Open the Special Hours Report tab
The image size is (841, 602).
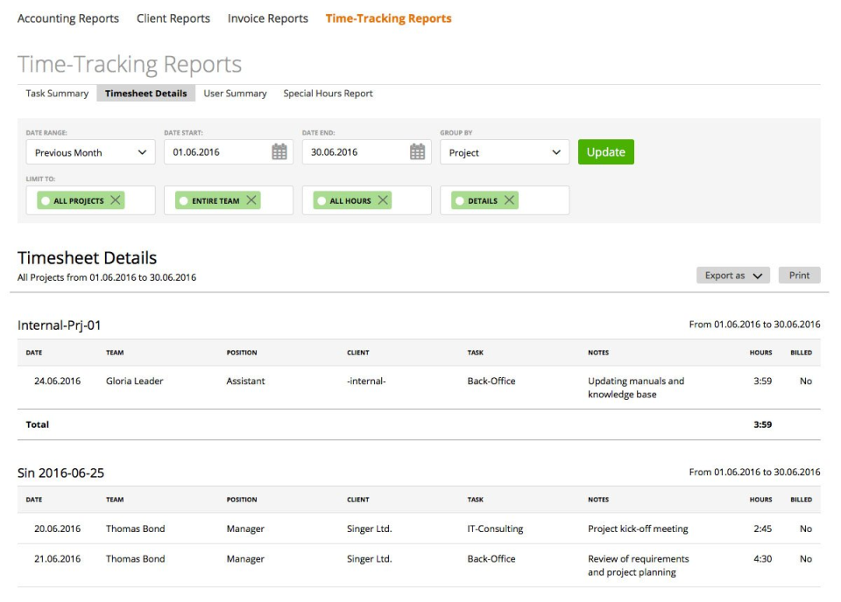coord(328,93)
